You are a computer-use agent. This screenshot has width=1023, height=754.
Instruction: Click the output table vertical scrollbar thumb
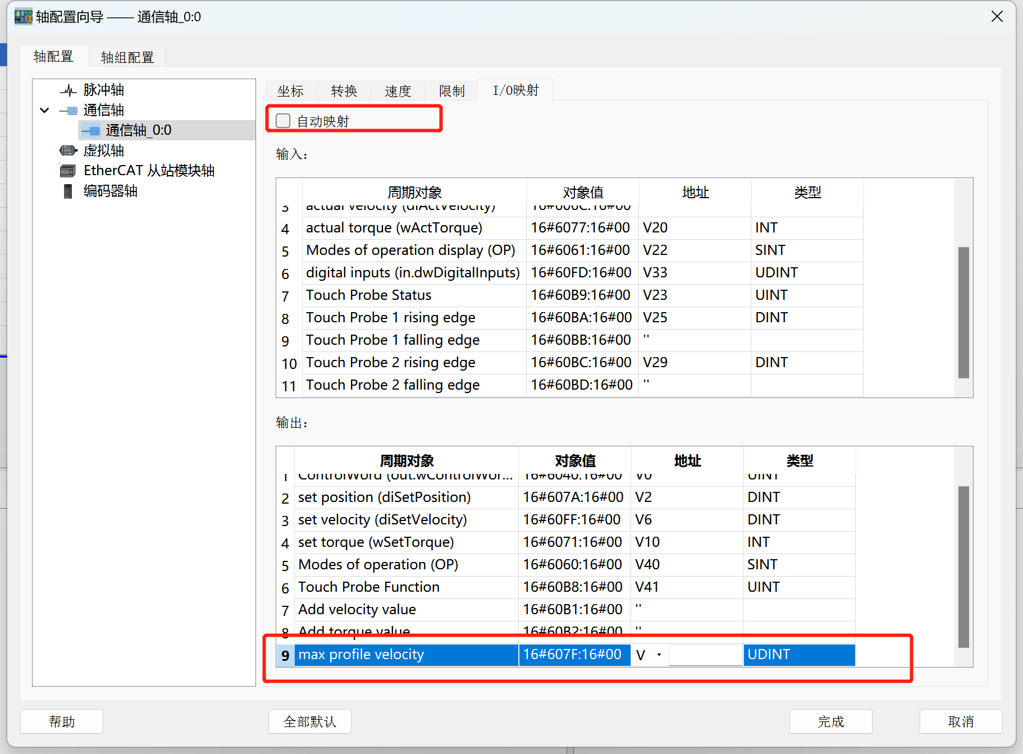click(963, 567)
